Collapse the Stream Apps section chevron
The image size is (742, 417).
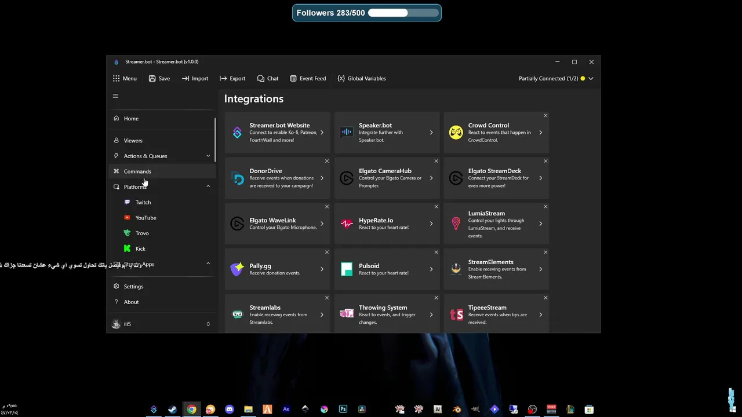[208, 264]
